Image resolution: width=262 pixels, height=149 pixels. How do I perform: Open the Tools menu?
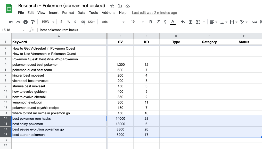click(93, 13)
